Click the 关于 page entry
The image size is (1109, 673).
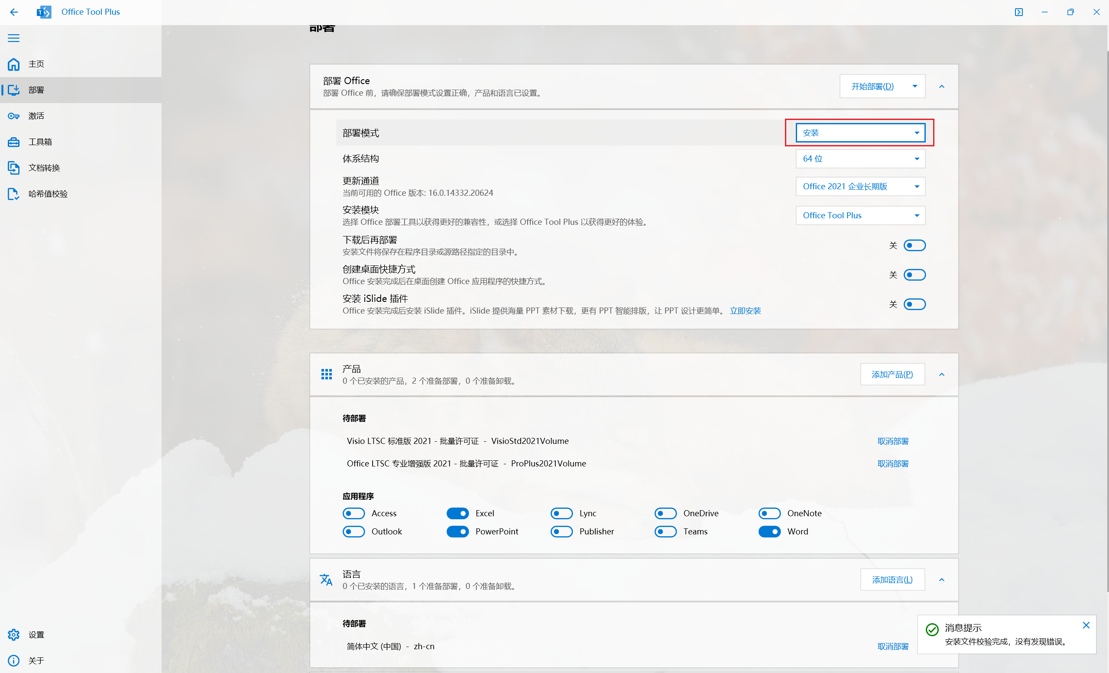pos(81,660)
